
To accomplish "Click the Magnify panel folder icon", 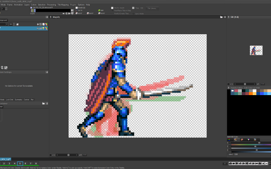I will [221, 17].
